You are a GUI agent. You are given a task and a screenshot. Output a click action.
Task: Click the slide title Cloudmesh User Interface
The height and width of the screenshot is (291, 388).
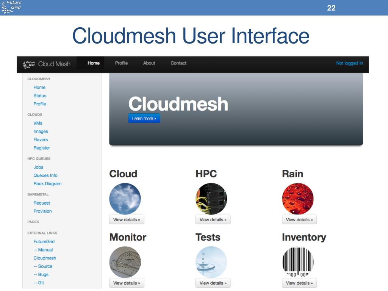pyautogui.click(x=191, y=36)
